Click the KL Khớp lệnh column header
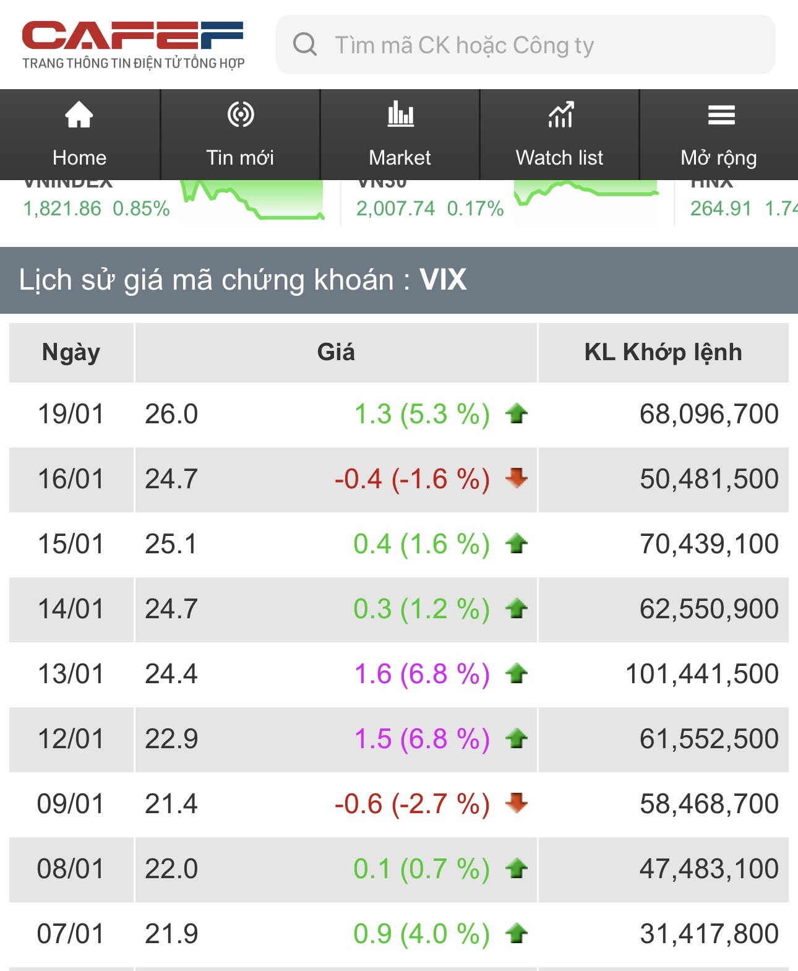This screenshot has width=798, height=971. coord(663,352)
